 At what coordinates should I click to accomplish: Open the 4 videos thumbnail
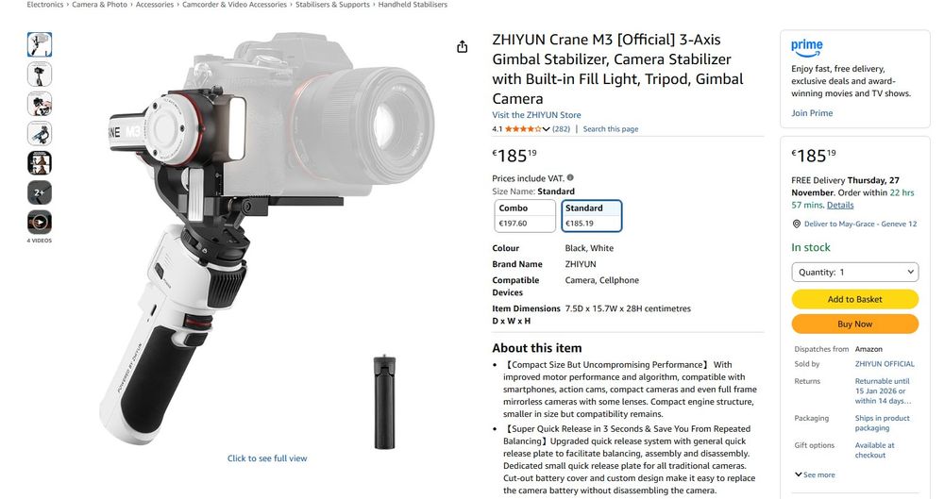point(39,222)
